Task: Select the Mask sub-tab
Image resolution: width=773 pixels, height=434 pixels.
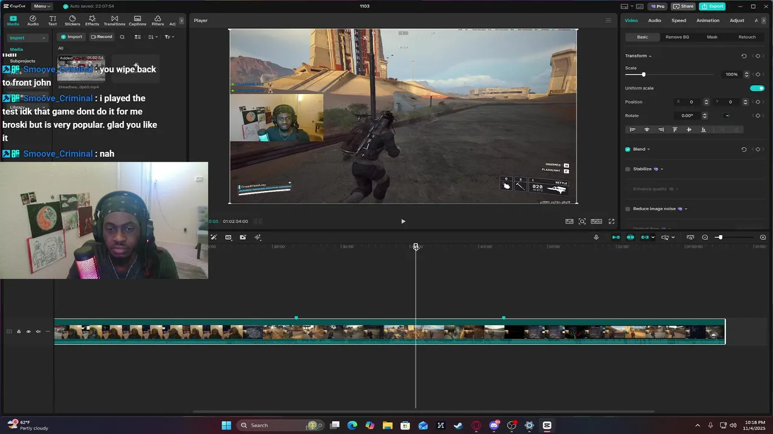Action: click(x=712, y=37)
